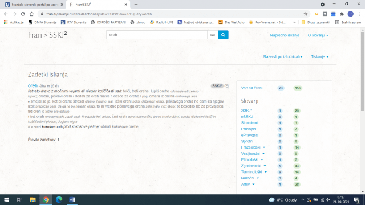The width and height of the screenshot is (365, 205).
Task: Open the O slovarju menu
Action: point(318,35)
